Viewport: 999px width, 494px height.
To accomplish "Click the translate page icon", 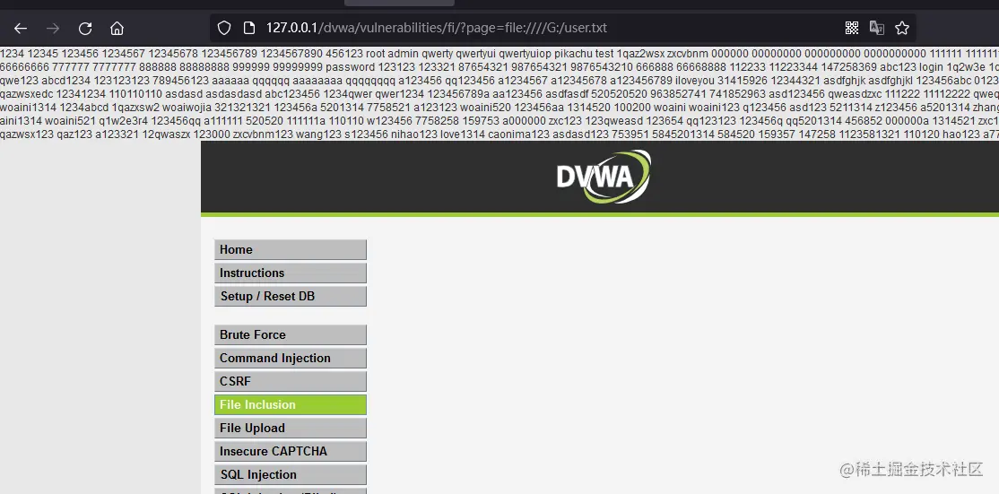I will [877, 28].
